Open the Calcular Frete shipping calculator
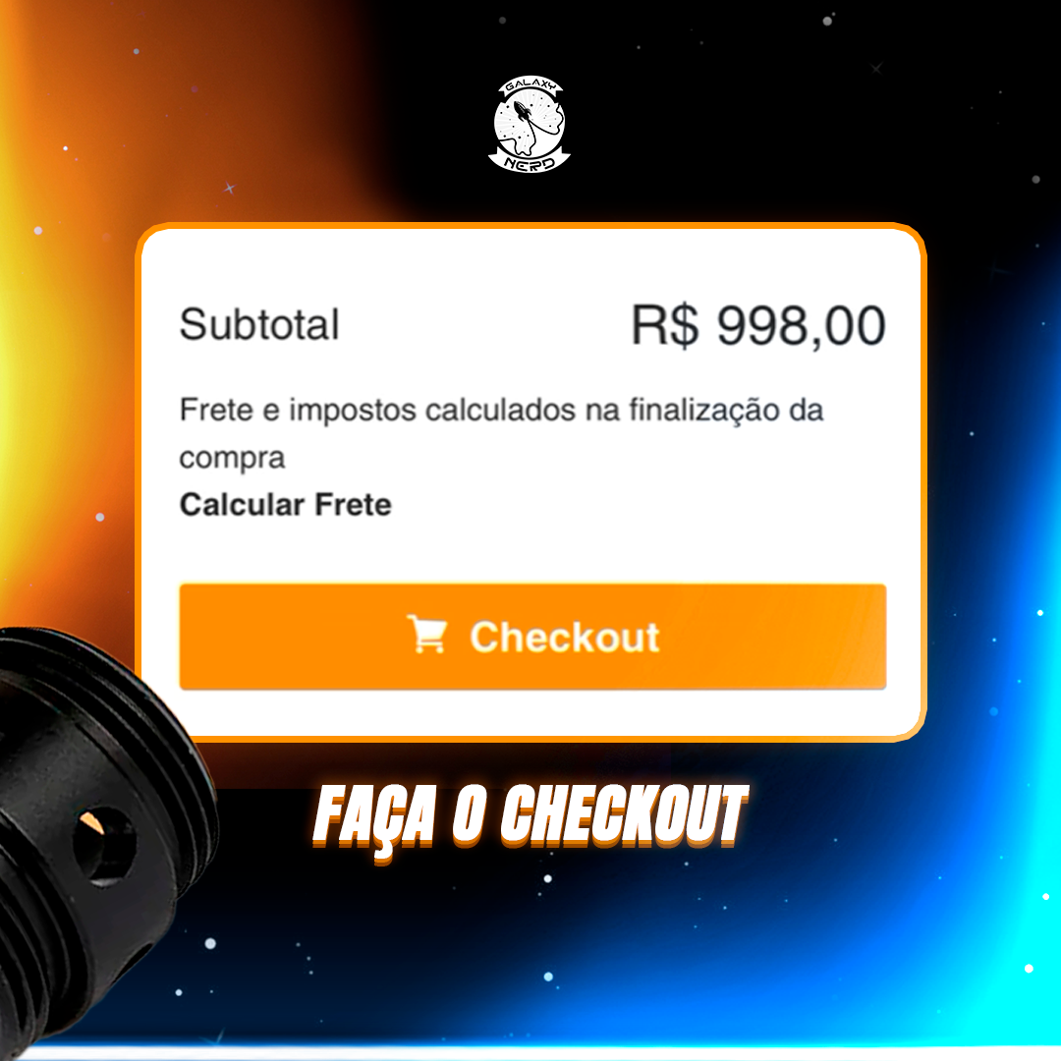The height and width of the screenshot is (1061, 1061). (x=286, y=505)
